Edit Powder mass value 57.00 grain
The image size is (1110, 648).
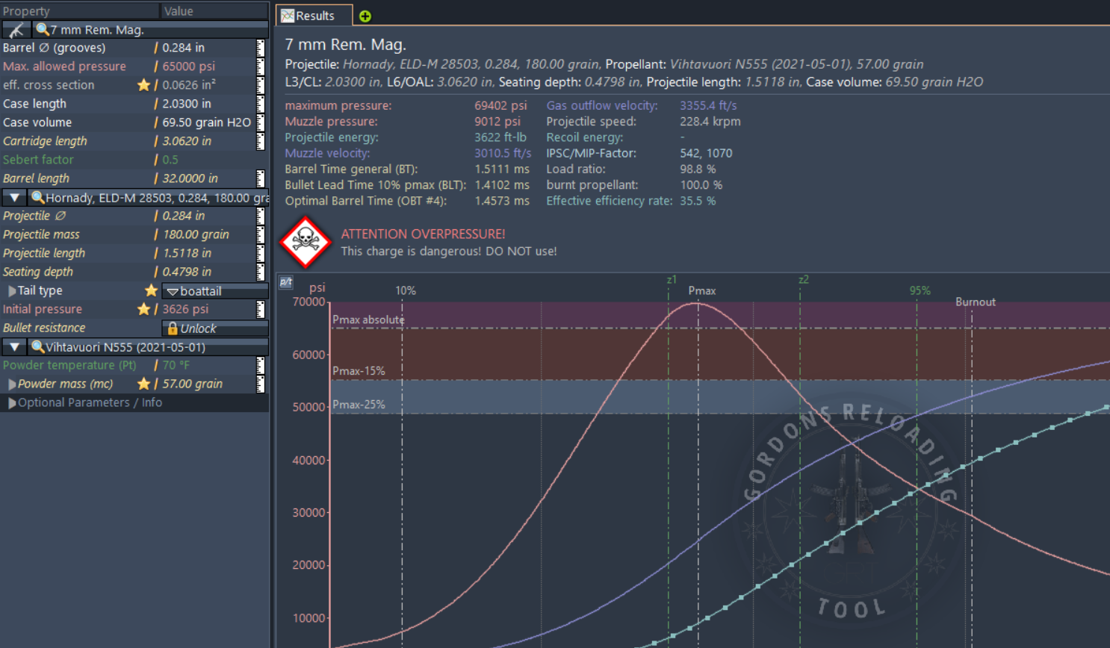(193, 384)
